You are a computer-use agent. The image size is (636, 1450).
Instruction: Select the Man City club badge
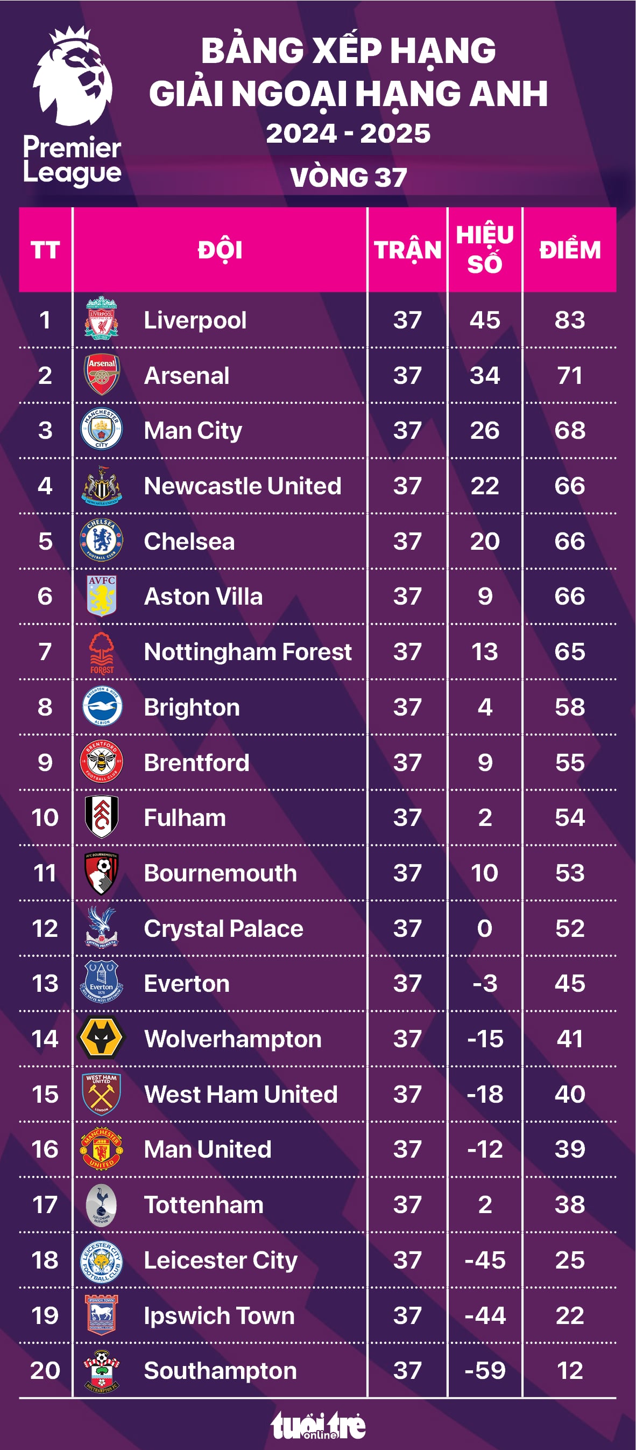point(101,430)
